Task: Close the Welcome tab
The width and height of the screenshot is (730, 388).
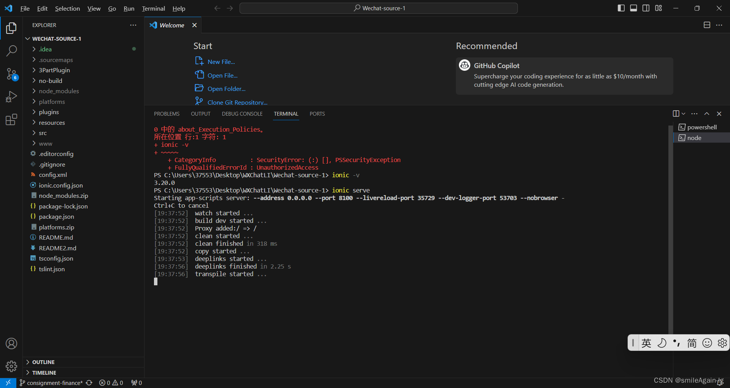Action: coord(194,25)
